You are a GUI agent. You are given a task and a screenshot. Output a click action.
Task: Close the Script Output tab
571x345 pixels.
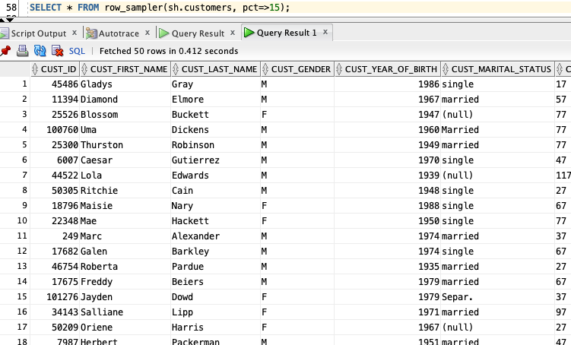click(74, 33)
